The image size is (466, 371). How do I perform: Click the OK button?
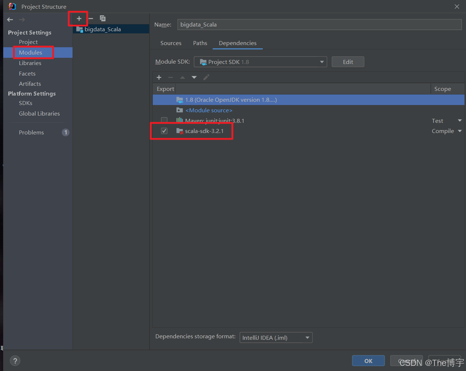tap(368, 361)
